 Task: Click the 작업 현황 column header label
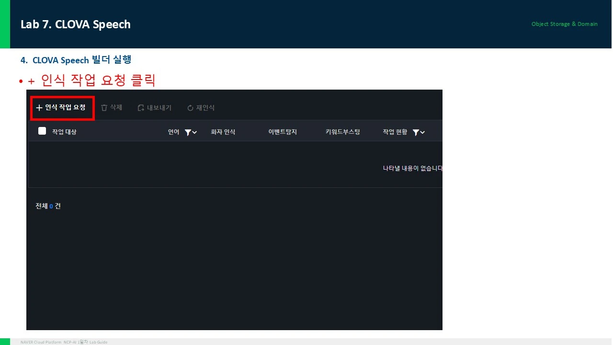coord(395,132)
